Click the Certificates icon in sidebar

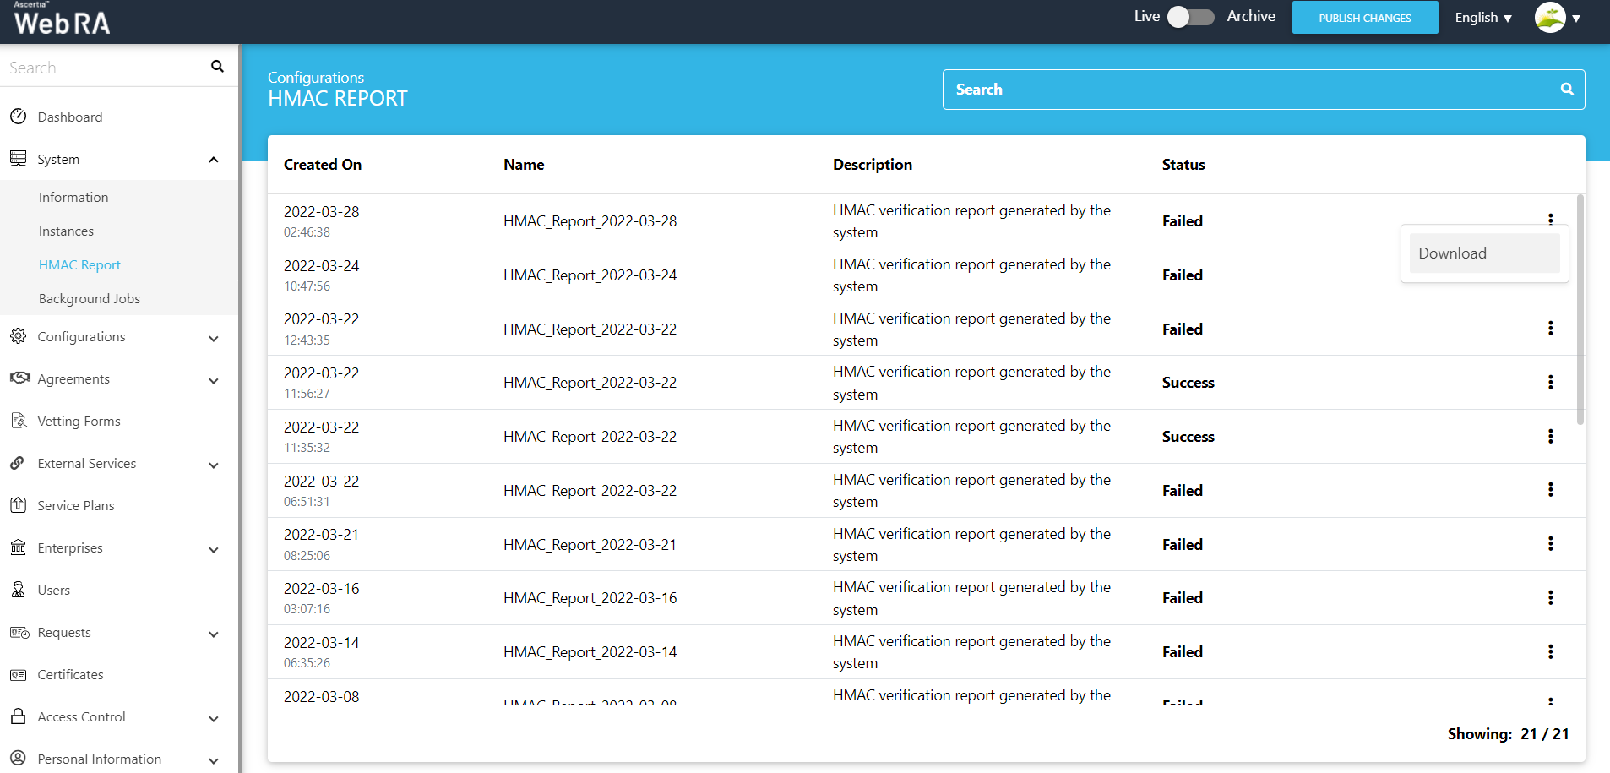pyautogui.click(x=18, y=674)
